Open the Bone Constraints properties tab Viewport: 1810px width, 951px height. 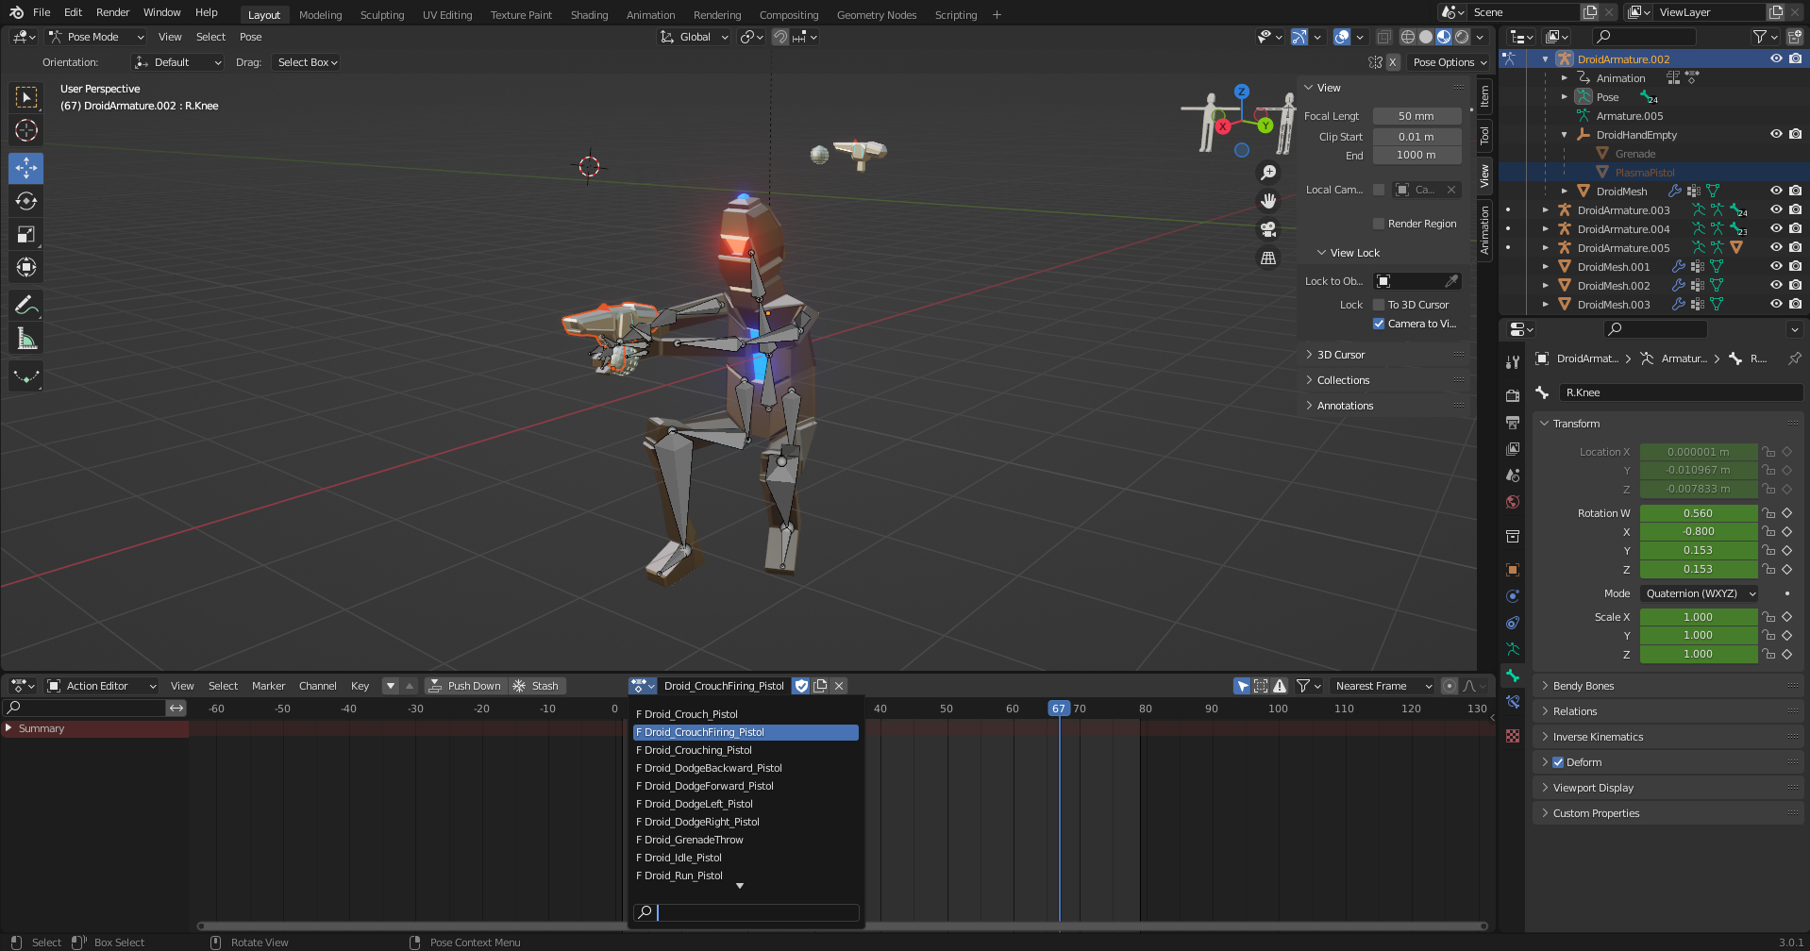tap(1513, 702)
